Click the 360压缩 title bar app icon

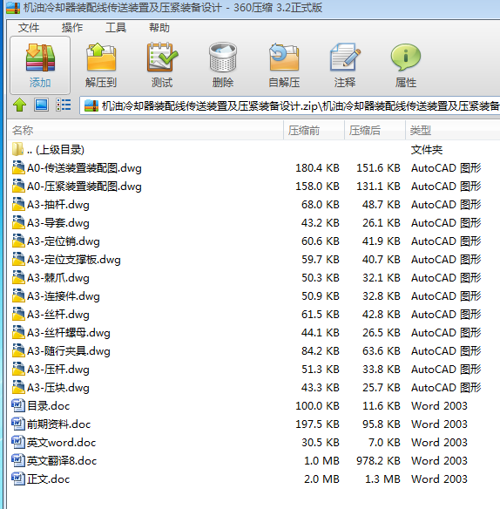click(x=13, y=8)
